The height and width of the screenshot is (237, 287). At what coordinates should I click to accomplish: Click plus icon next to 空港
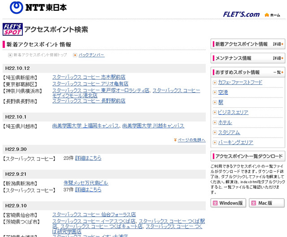(x=215, y=93)
